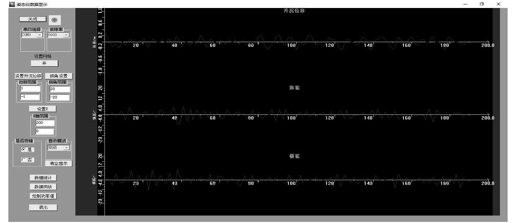Click the 清空显示 button
This screenshot has width=516, height=223.
coord(59,163)
